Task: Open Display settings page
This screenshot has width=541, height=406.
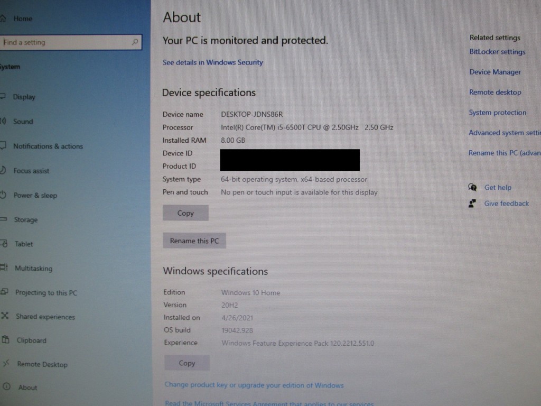Action: click(24, 97)
